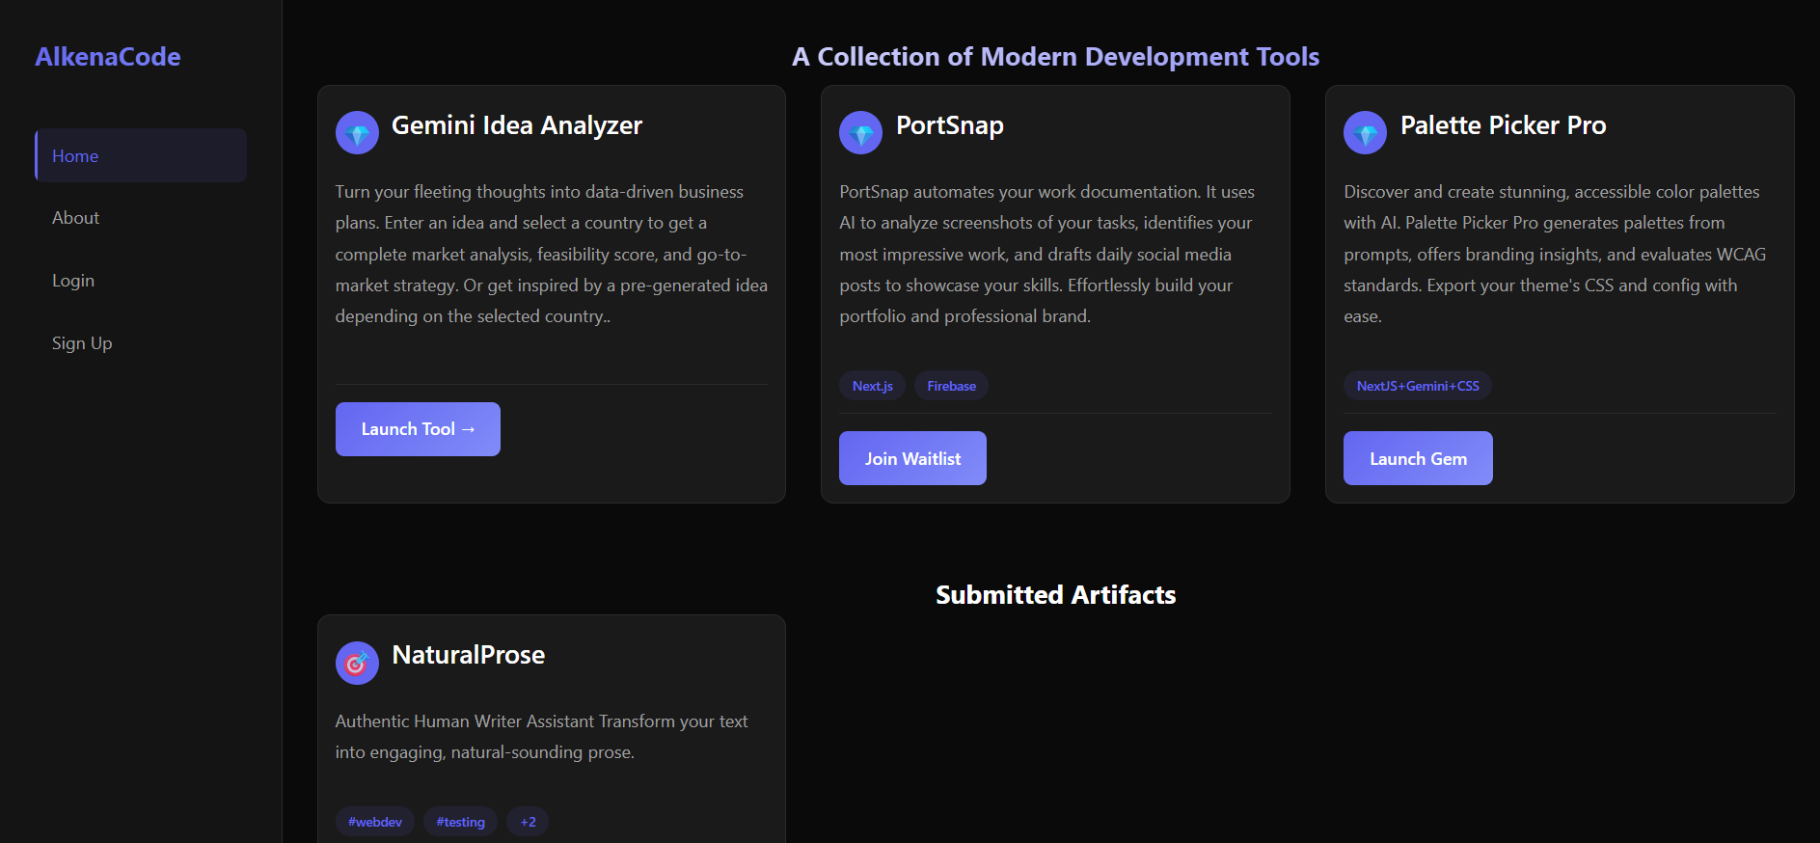The image size is (1820, 843).
Task: Select Home in the sidebar
Action: click(75, 154)
